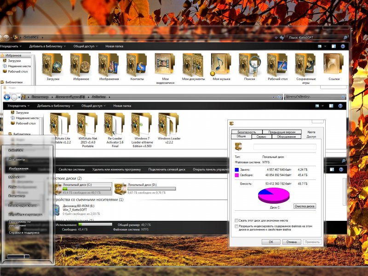Open the Загрузки folder icon

[52, 65]
